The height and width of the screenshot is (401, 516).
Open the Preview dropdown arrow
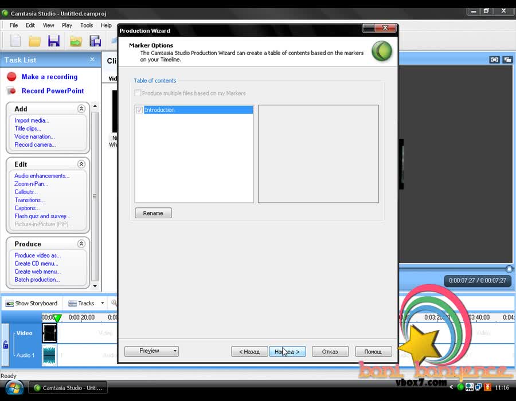175,351
